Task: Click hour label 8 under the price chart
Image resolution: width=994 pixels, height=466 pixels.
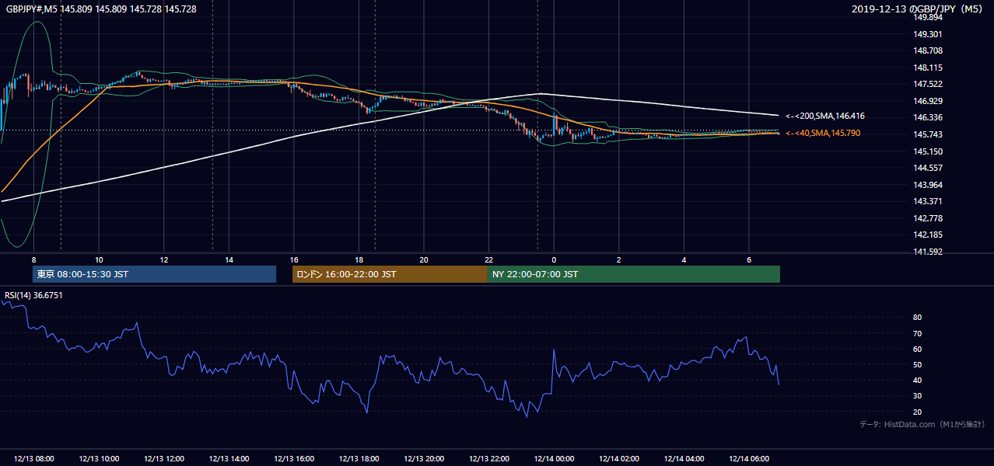Action: [34, 259]
